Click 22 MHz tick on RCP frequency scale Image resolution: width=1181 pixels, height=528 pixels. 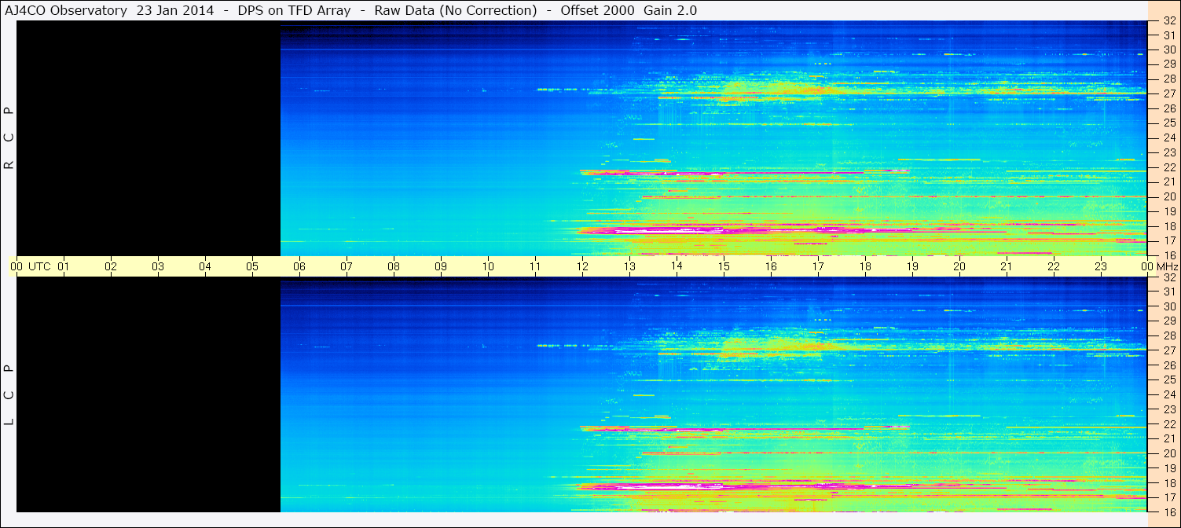point(1169,167)
